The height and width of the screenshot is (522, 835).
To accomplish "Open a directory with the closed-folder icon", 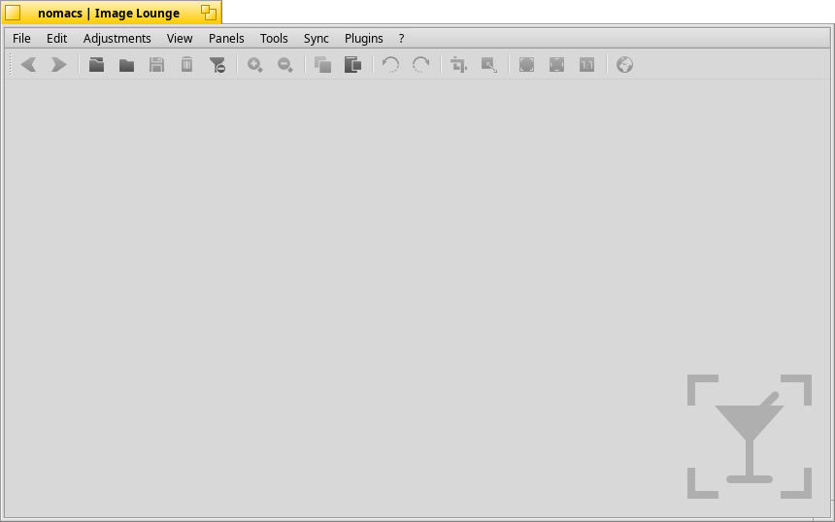I will pos(126,65).
